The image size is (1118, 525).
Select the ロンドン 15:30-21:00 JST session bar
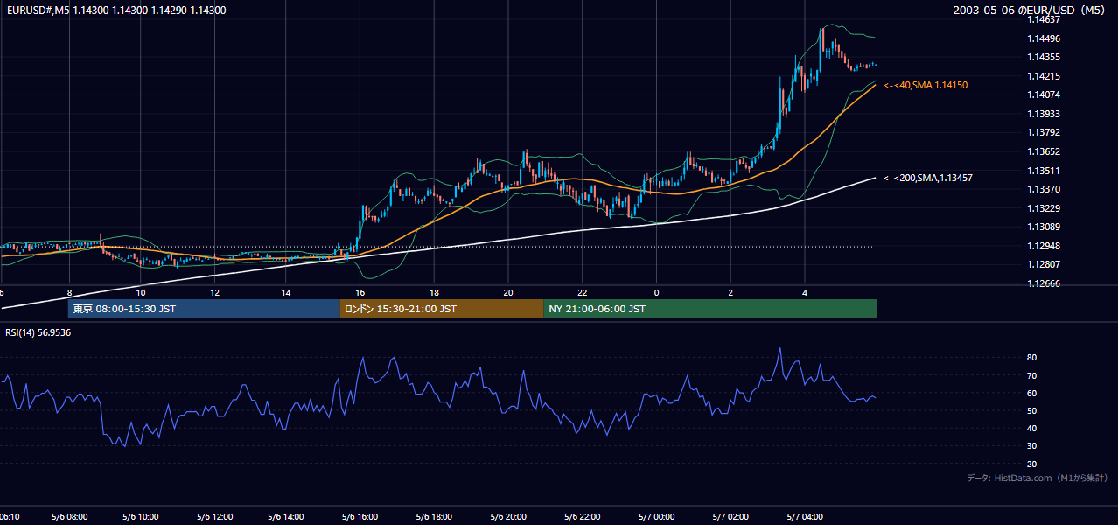click(442, 309)
